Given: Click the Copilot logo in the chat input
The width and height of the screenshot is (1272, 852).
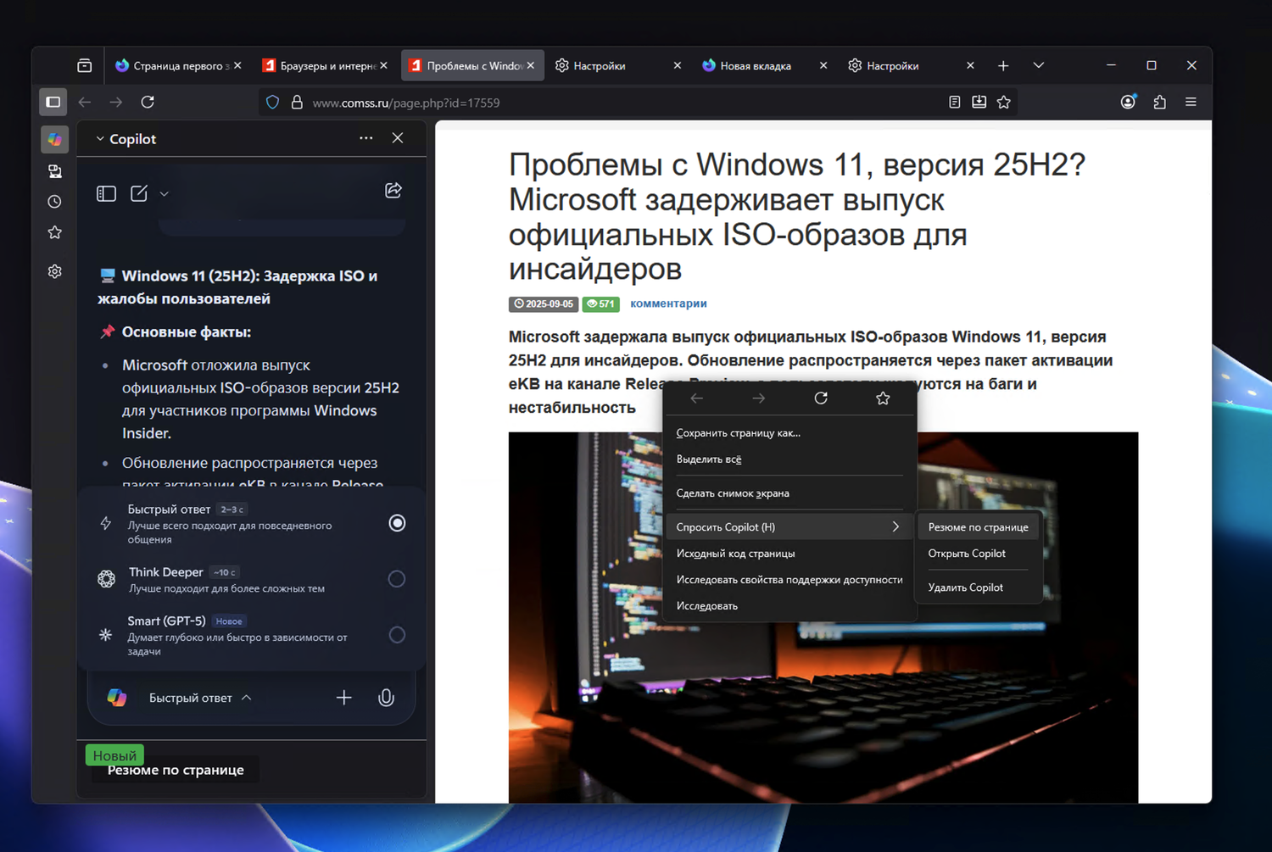Looking at the screenshot, I should click(117, 698).
